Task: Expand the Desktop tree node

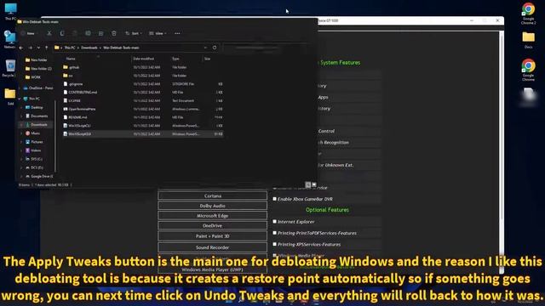Action: click(x=21, y=108)
